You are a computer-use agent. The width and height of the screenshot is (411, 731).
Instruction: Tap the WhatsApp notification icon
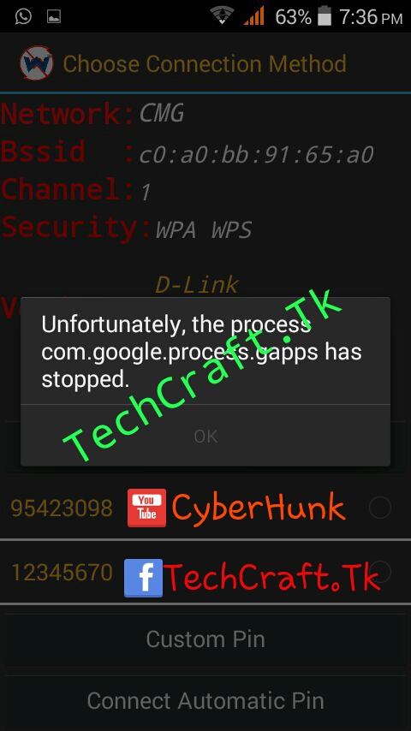point(23,17)
